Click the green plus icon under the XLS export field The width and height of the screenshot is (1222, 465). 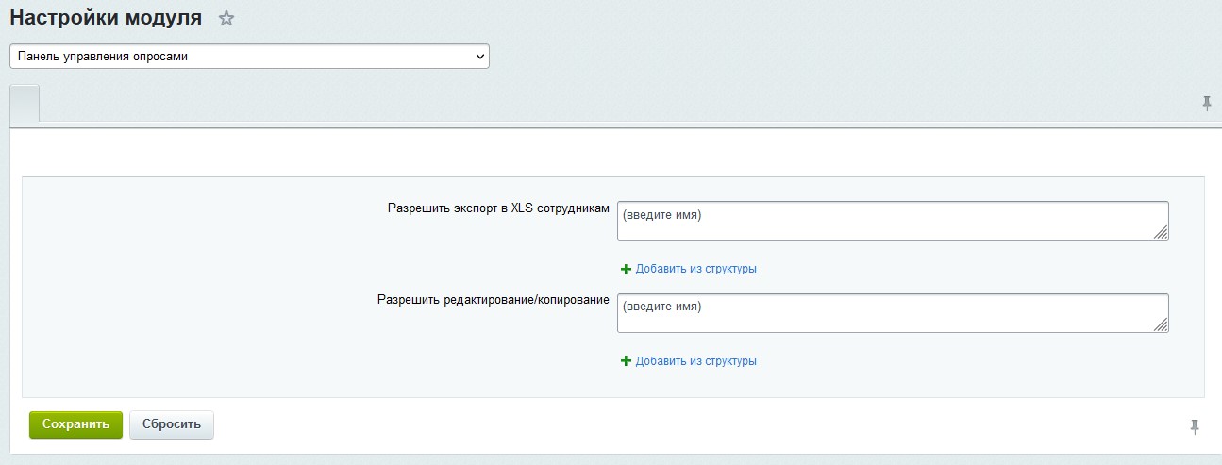626,269
